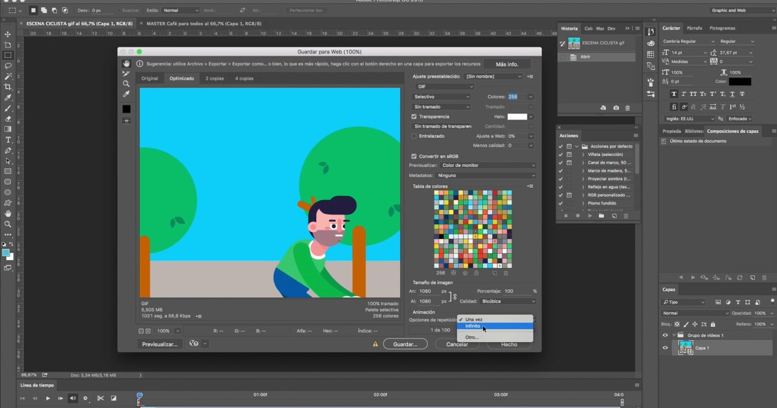The height and width of the screenshot is (408, 777).
Task: Open the Sin tramado dither dropdown
Action: coord(442,107)
